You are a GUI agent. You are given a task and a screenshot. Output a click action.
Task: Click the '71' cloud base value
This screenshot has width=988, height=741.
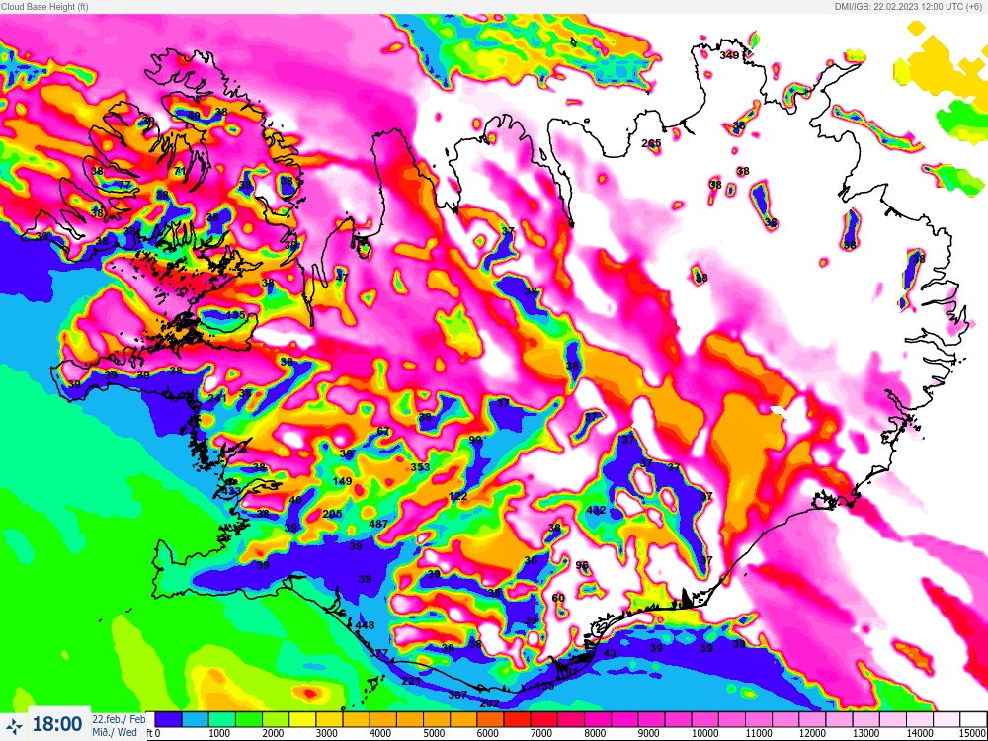[x=180, y=171]
